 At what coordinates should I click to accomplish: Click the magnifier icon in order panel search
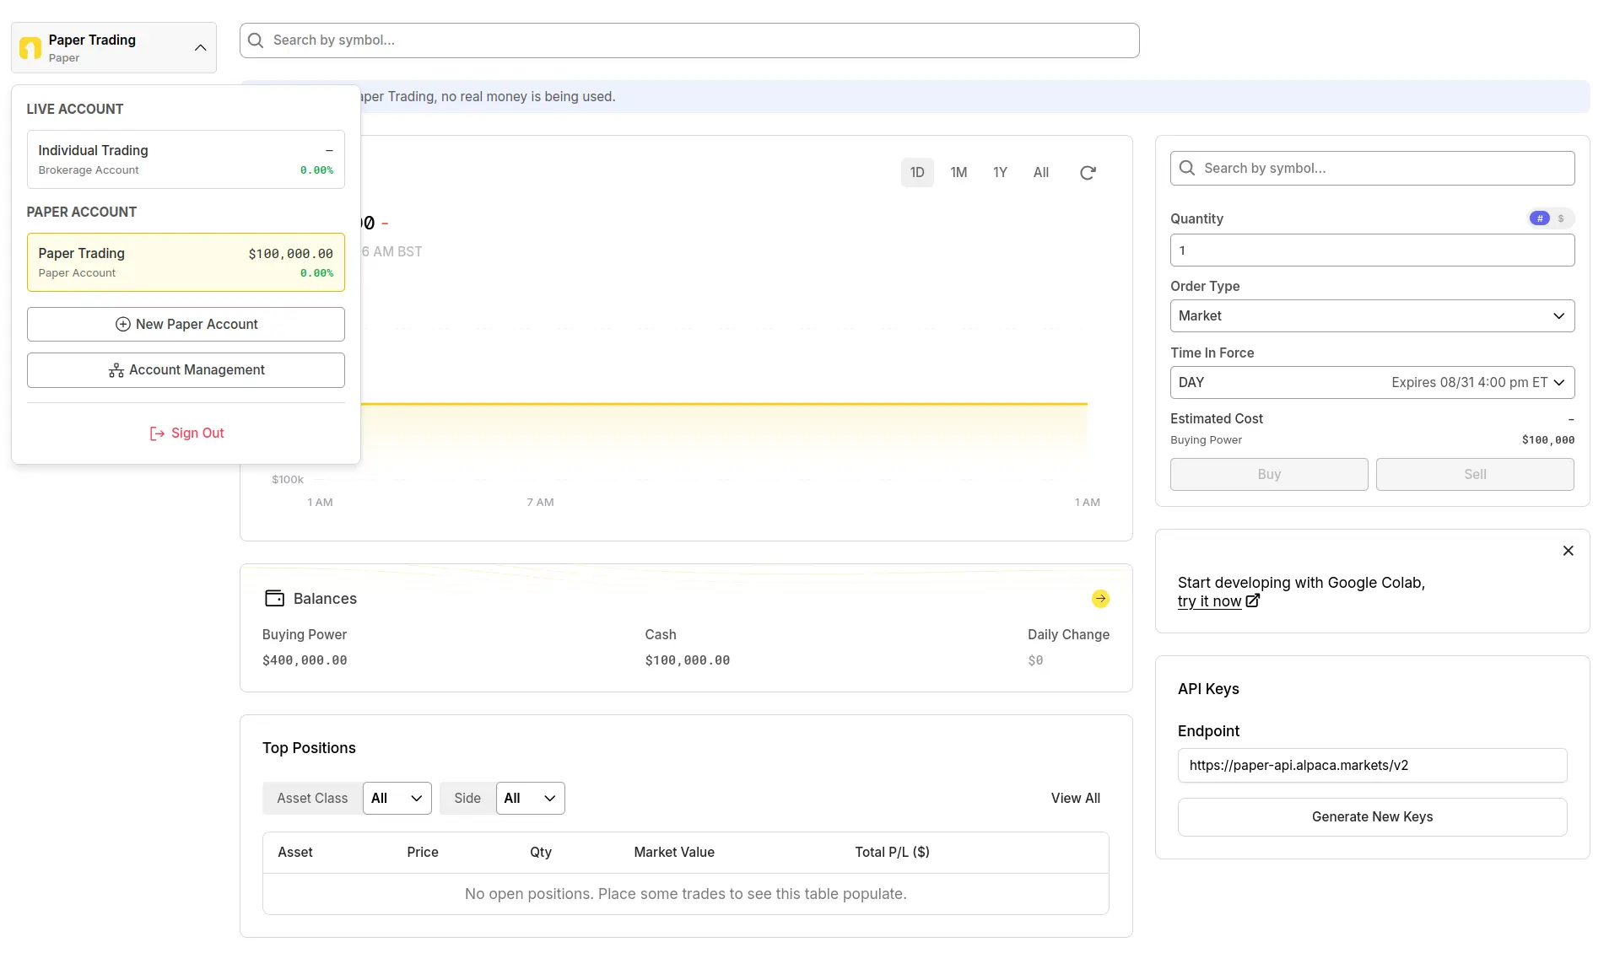pyautogui.click(x=1187, y=168)
